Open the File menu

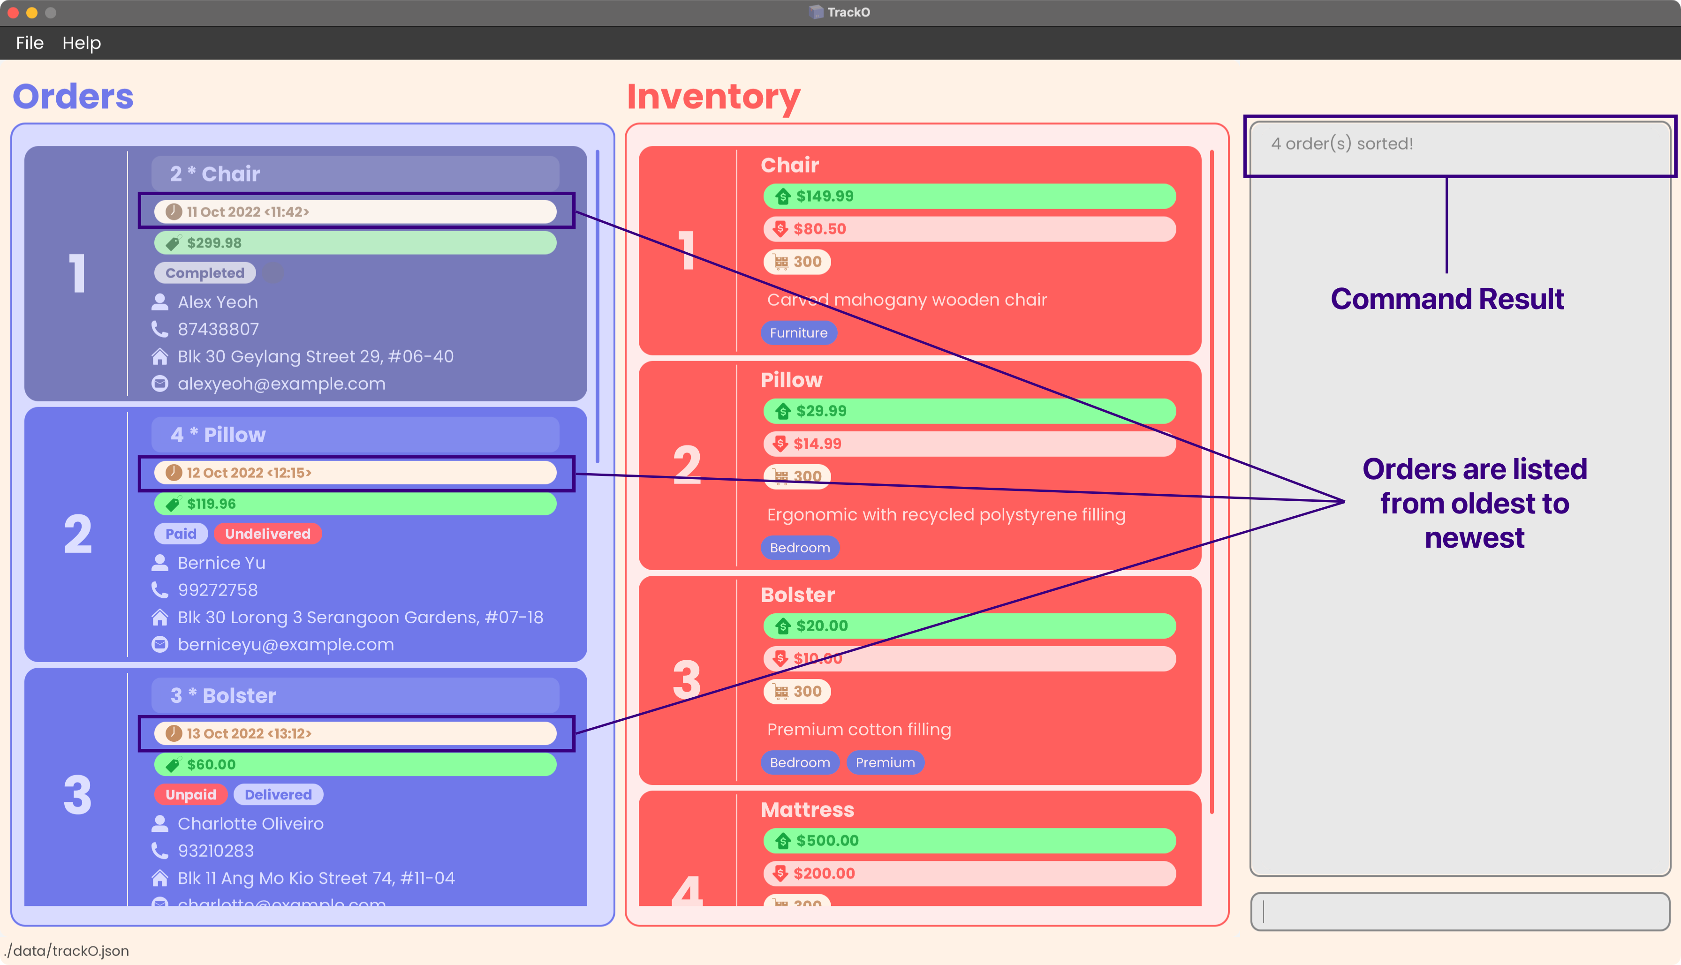point(30,43)
